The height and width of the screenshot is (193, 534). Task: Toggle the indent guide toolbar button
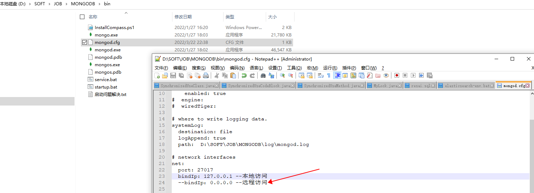click(338, 75)
